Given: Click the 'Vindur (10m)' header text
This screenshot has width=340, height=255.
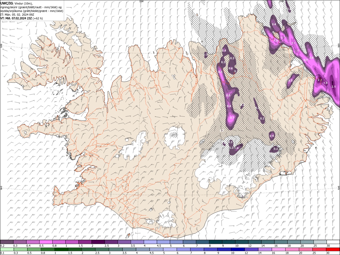Looking at the screenshot, I should click(x=23, y=3).
